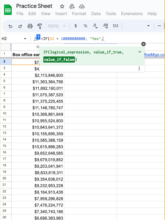165x220 pixels.
Task: Click the Select all corner box
Action: point(6,47)
